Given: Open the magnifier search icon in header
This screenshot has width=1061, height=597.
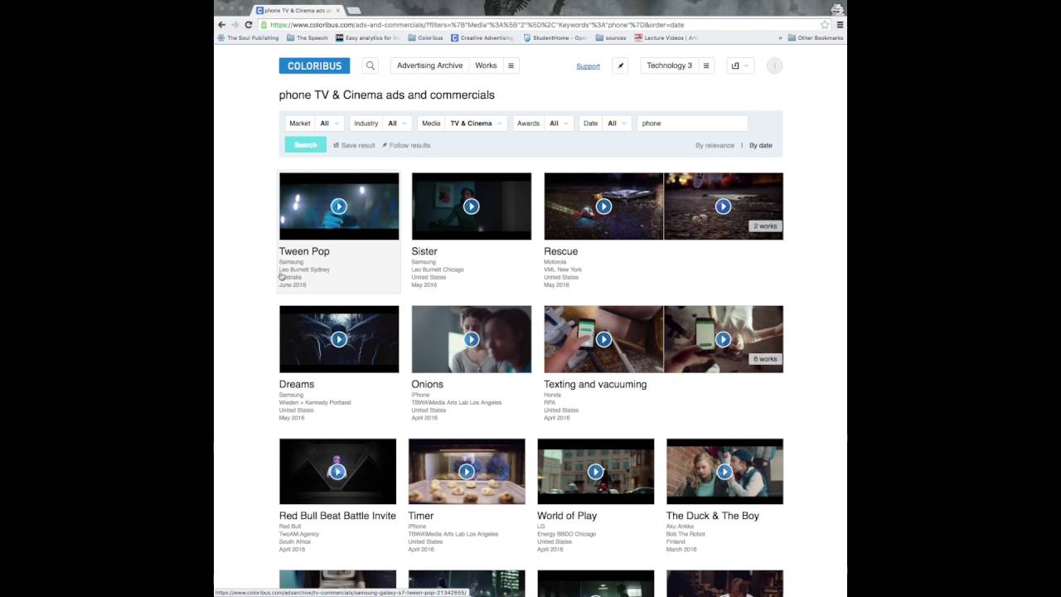Looking at the screenshot, I should (x=371, y=66).
